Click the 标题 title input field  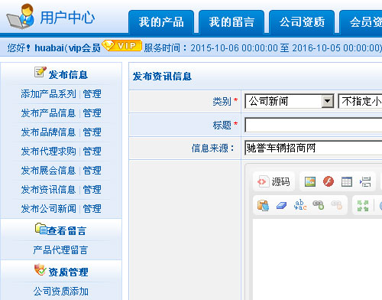313,125
